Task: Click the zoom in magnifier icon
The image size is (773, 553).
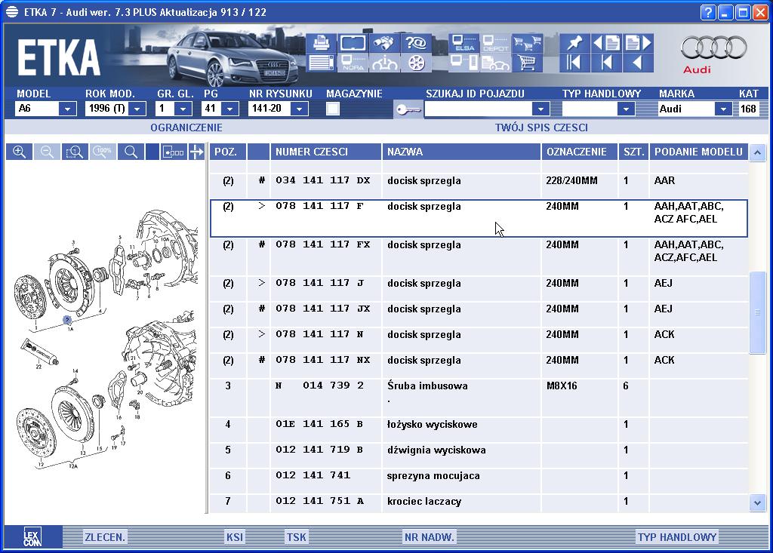Action: [19, 152]
